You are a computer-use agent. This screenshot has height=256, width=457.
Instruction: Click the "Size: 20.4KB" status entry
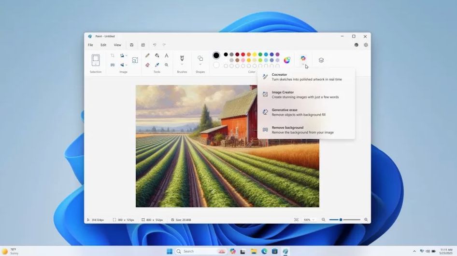point(181,220)
